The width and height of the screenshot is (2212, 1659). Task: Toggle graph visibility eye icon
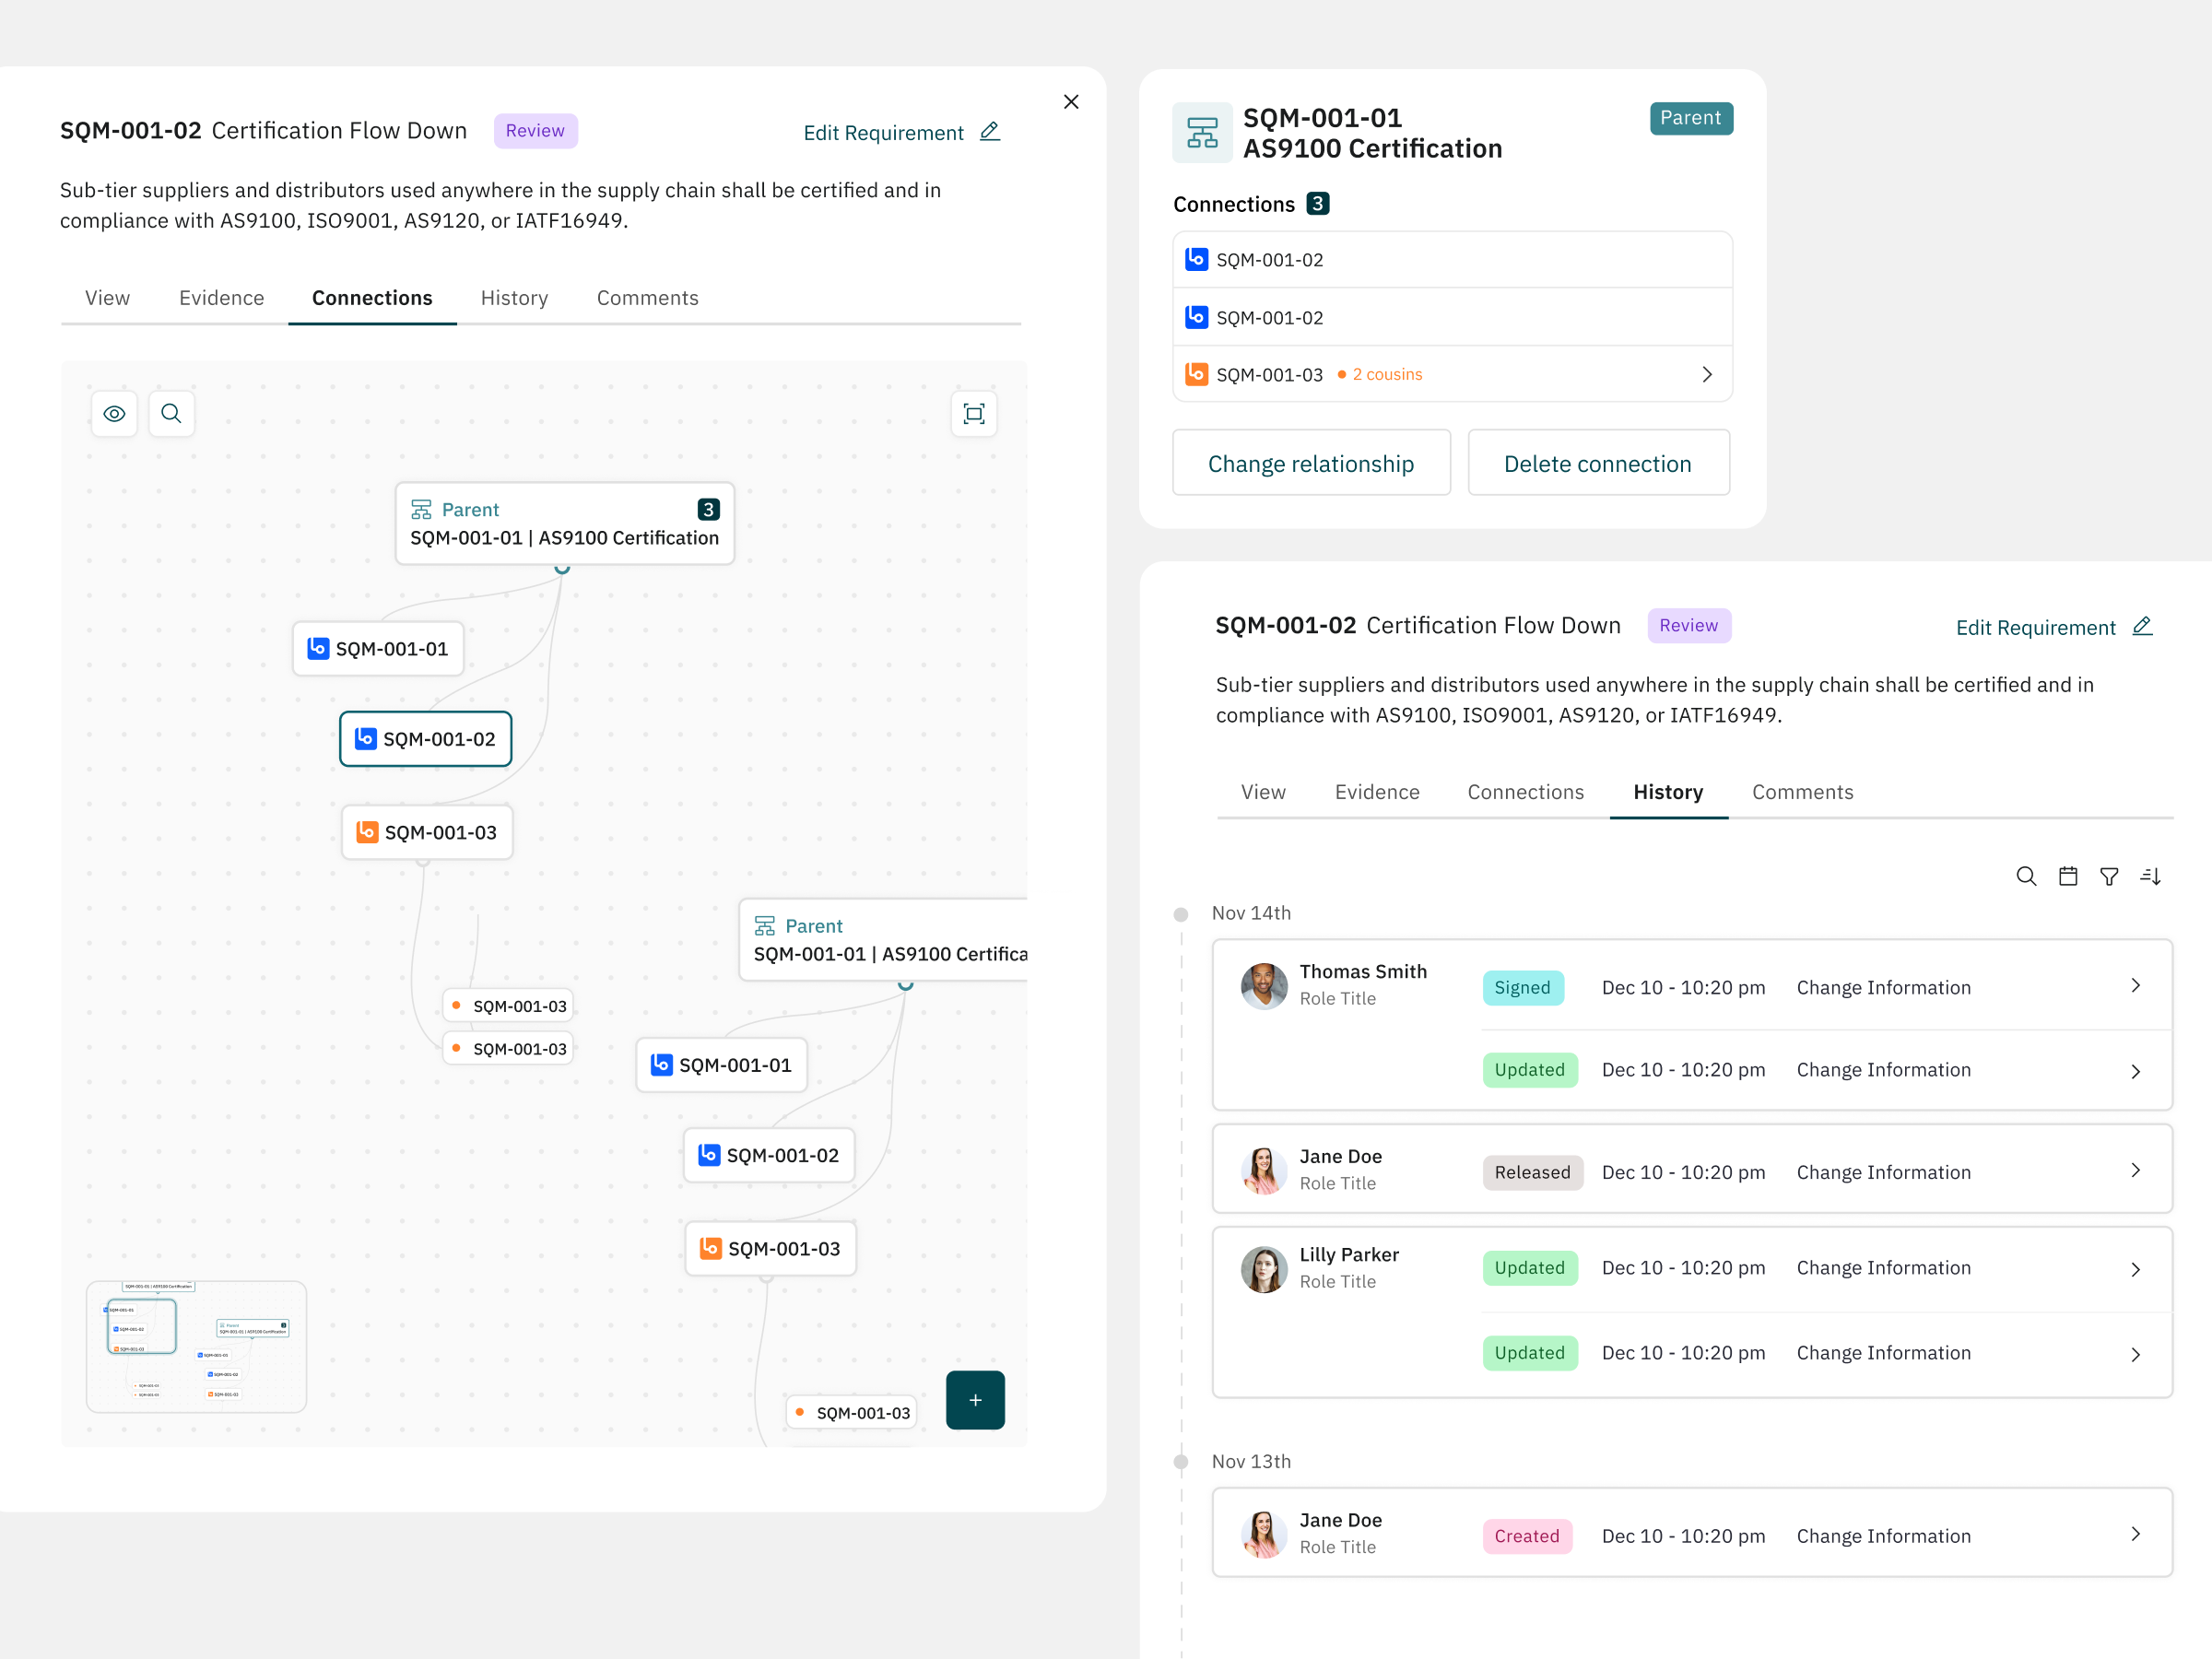(x=114, y=414)
